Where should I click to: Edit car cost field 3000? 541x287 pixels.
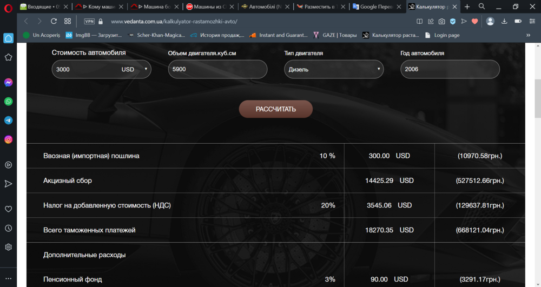coord(86,69)
